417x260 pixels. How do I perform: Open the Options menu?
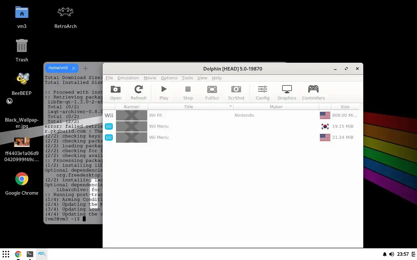click(169, 78)
